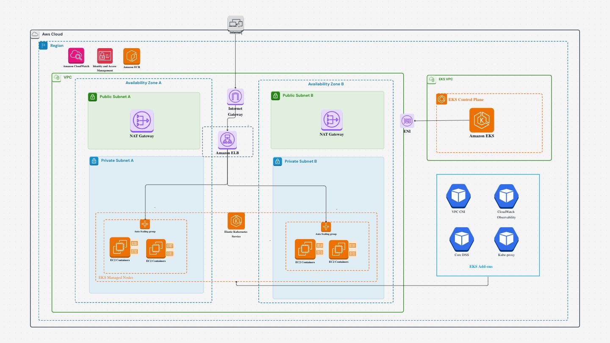Select the right EC2 instance icon in Subnet B

[338, 250]
